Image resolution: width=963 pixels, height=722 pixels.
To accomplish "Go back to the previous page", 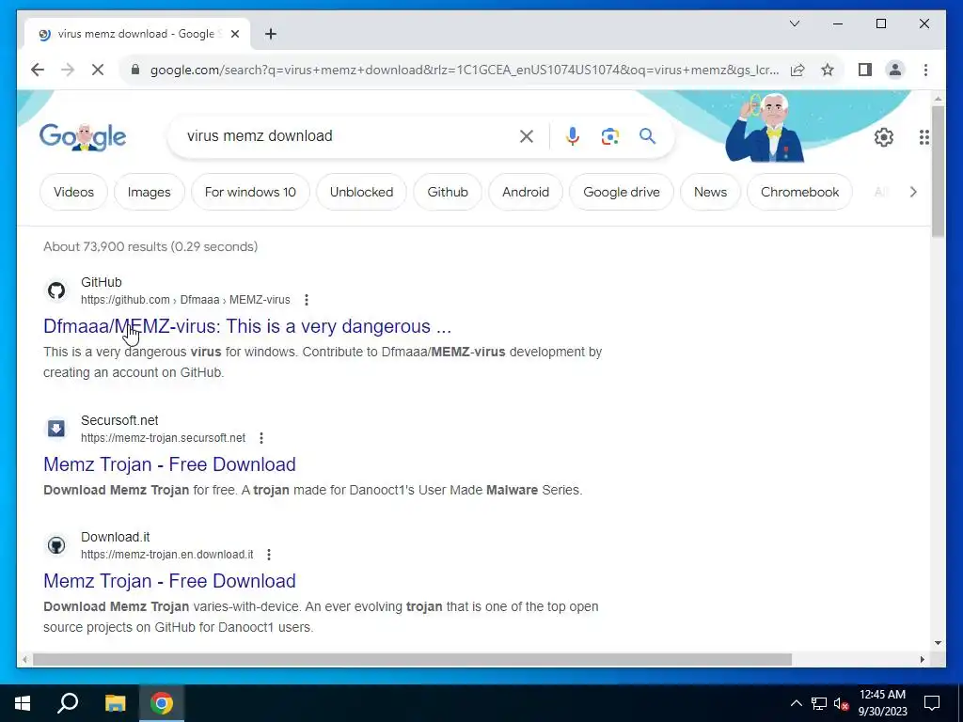I will point(38,70).
